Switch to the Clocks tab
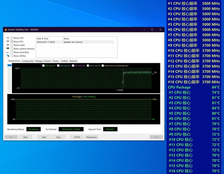This screenshot has width=224, height=174. (55, 61)
